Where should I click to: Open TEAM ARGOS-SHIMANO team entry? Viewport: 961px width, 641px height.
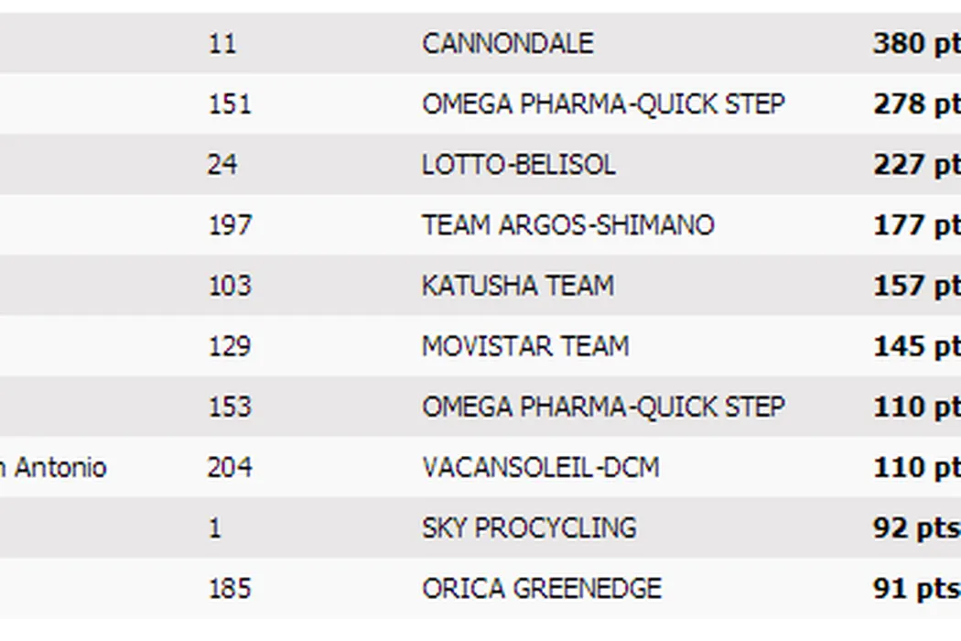567,225
